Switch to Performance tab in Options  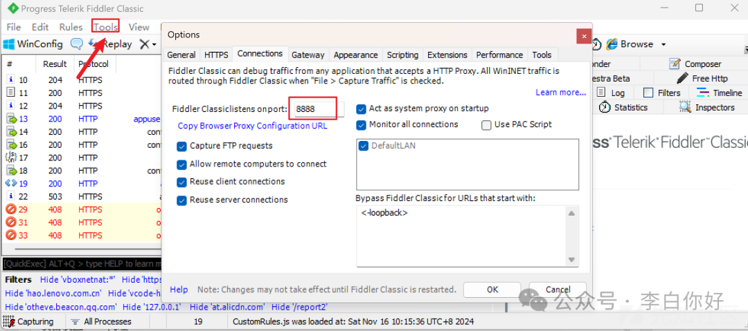[x=499, y=55]
